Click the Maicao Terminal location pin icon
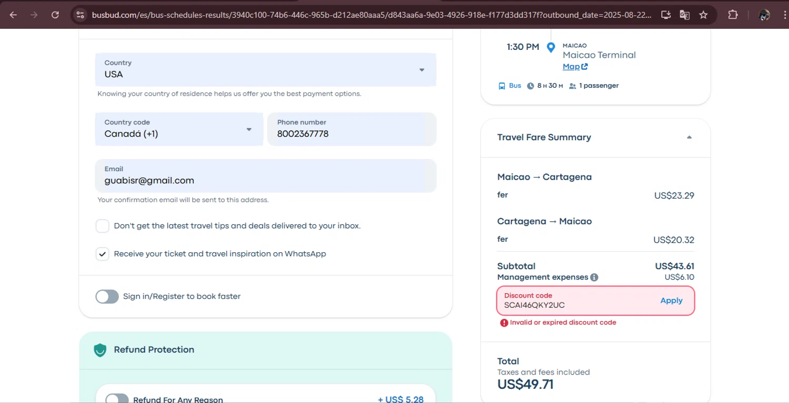The width and height of the screenshot is (789, 403). click(551, 48)
